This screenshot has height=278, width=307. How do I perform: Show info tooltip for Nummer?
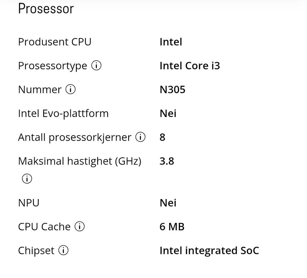coord(70,90)
